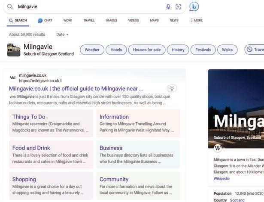
Task: Click the search magnifier icon in search box
Action: [x=10, y=6]
